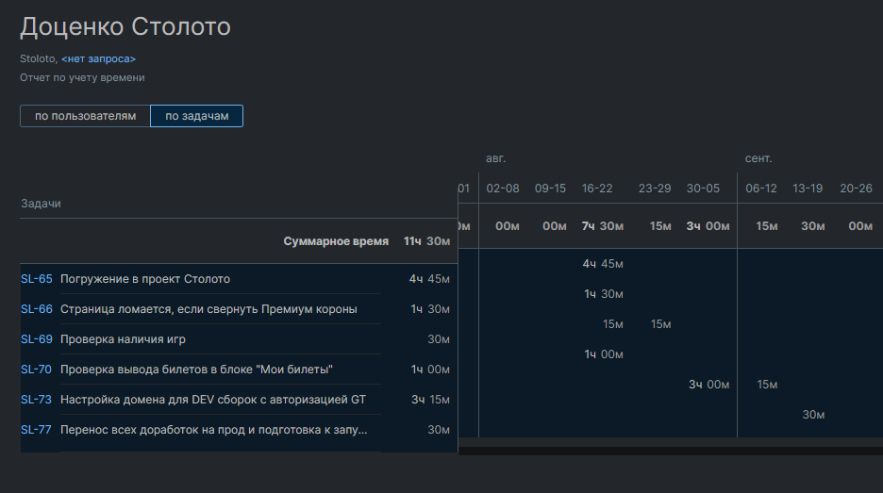Click the 02-08 week column header

coord(503,189)
